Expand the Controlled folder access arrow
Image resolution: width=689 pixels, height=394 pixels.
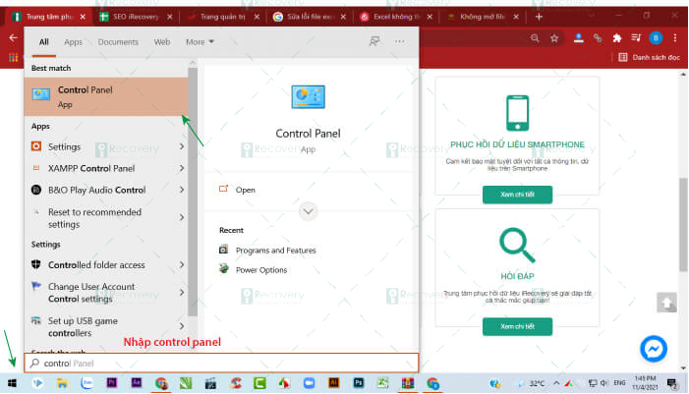point(182,264)
